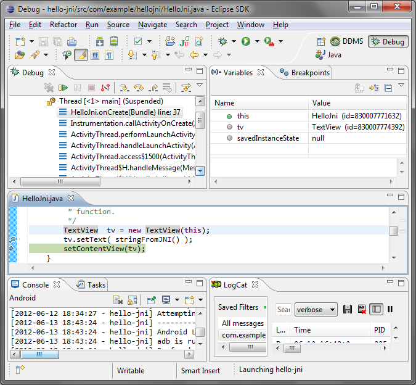Select HelloJni.onCreate(Bundle) line: 37 stack frame
This screenshot has width=416, height=385.
(x=120, y=112)
